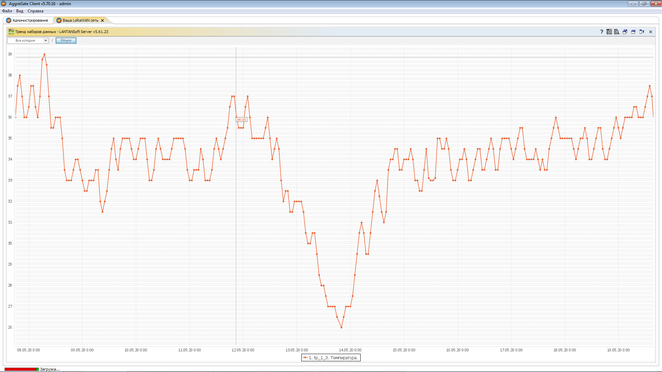Close the trend panel with X icon
Viewport: 662px width, 372px height.
click(651, 32)
